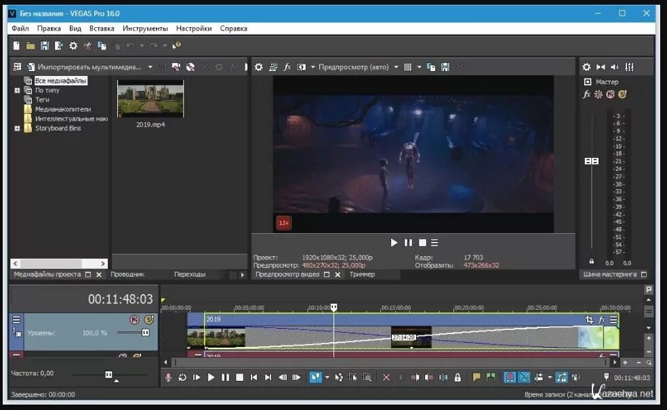Open the Инструменты menu

(x=145, y=28)
